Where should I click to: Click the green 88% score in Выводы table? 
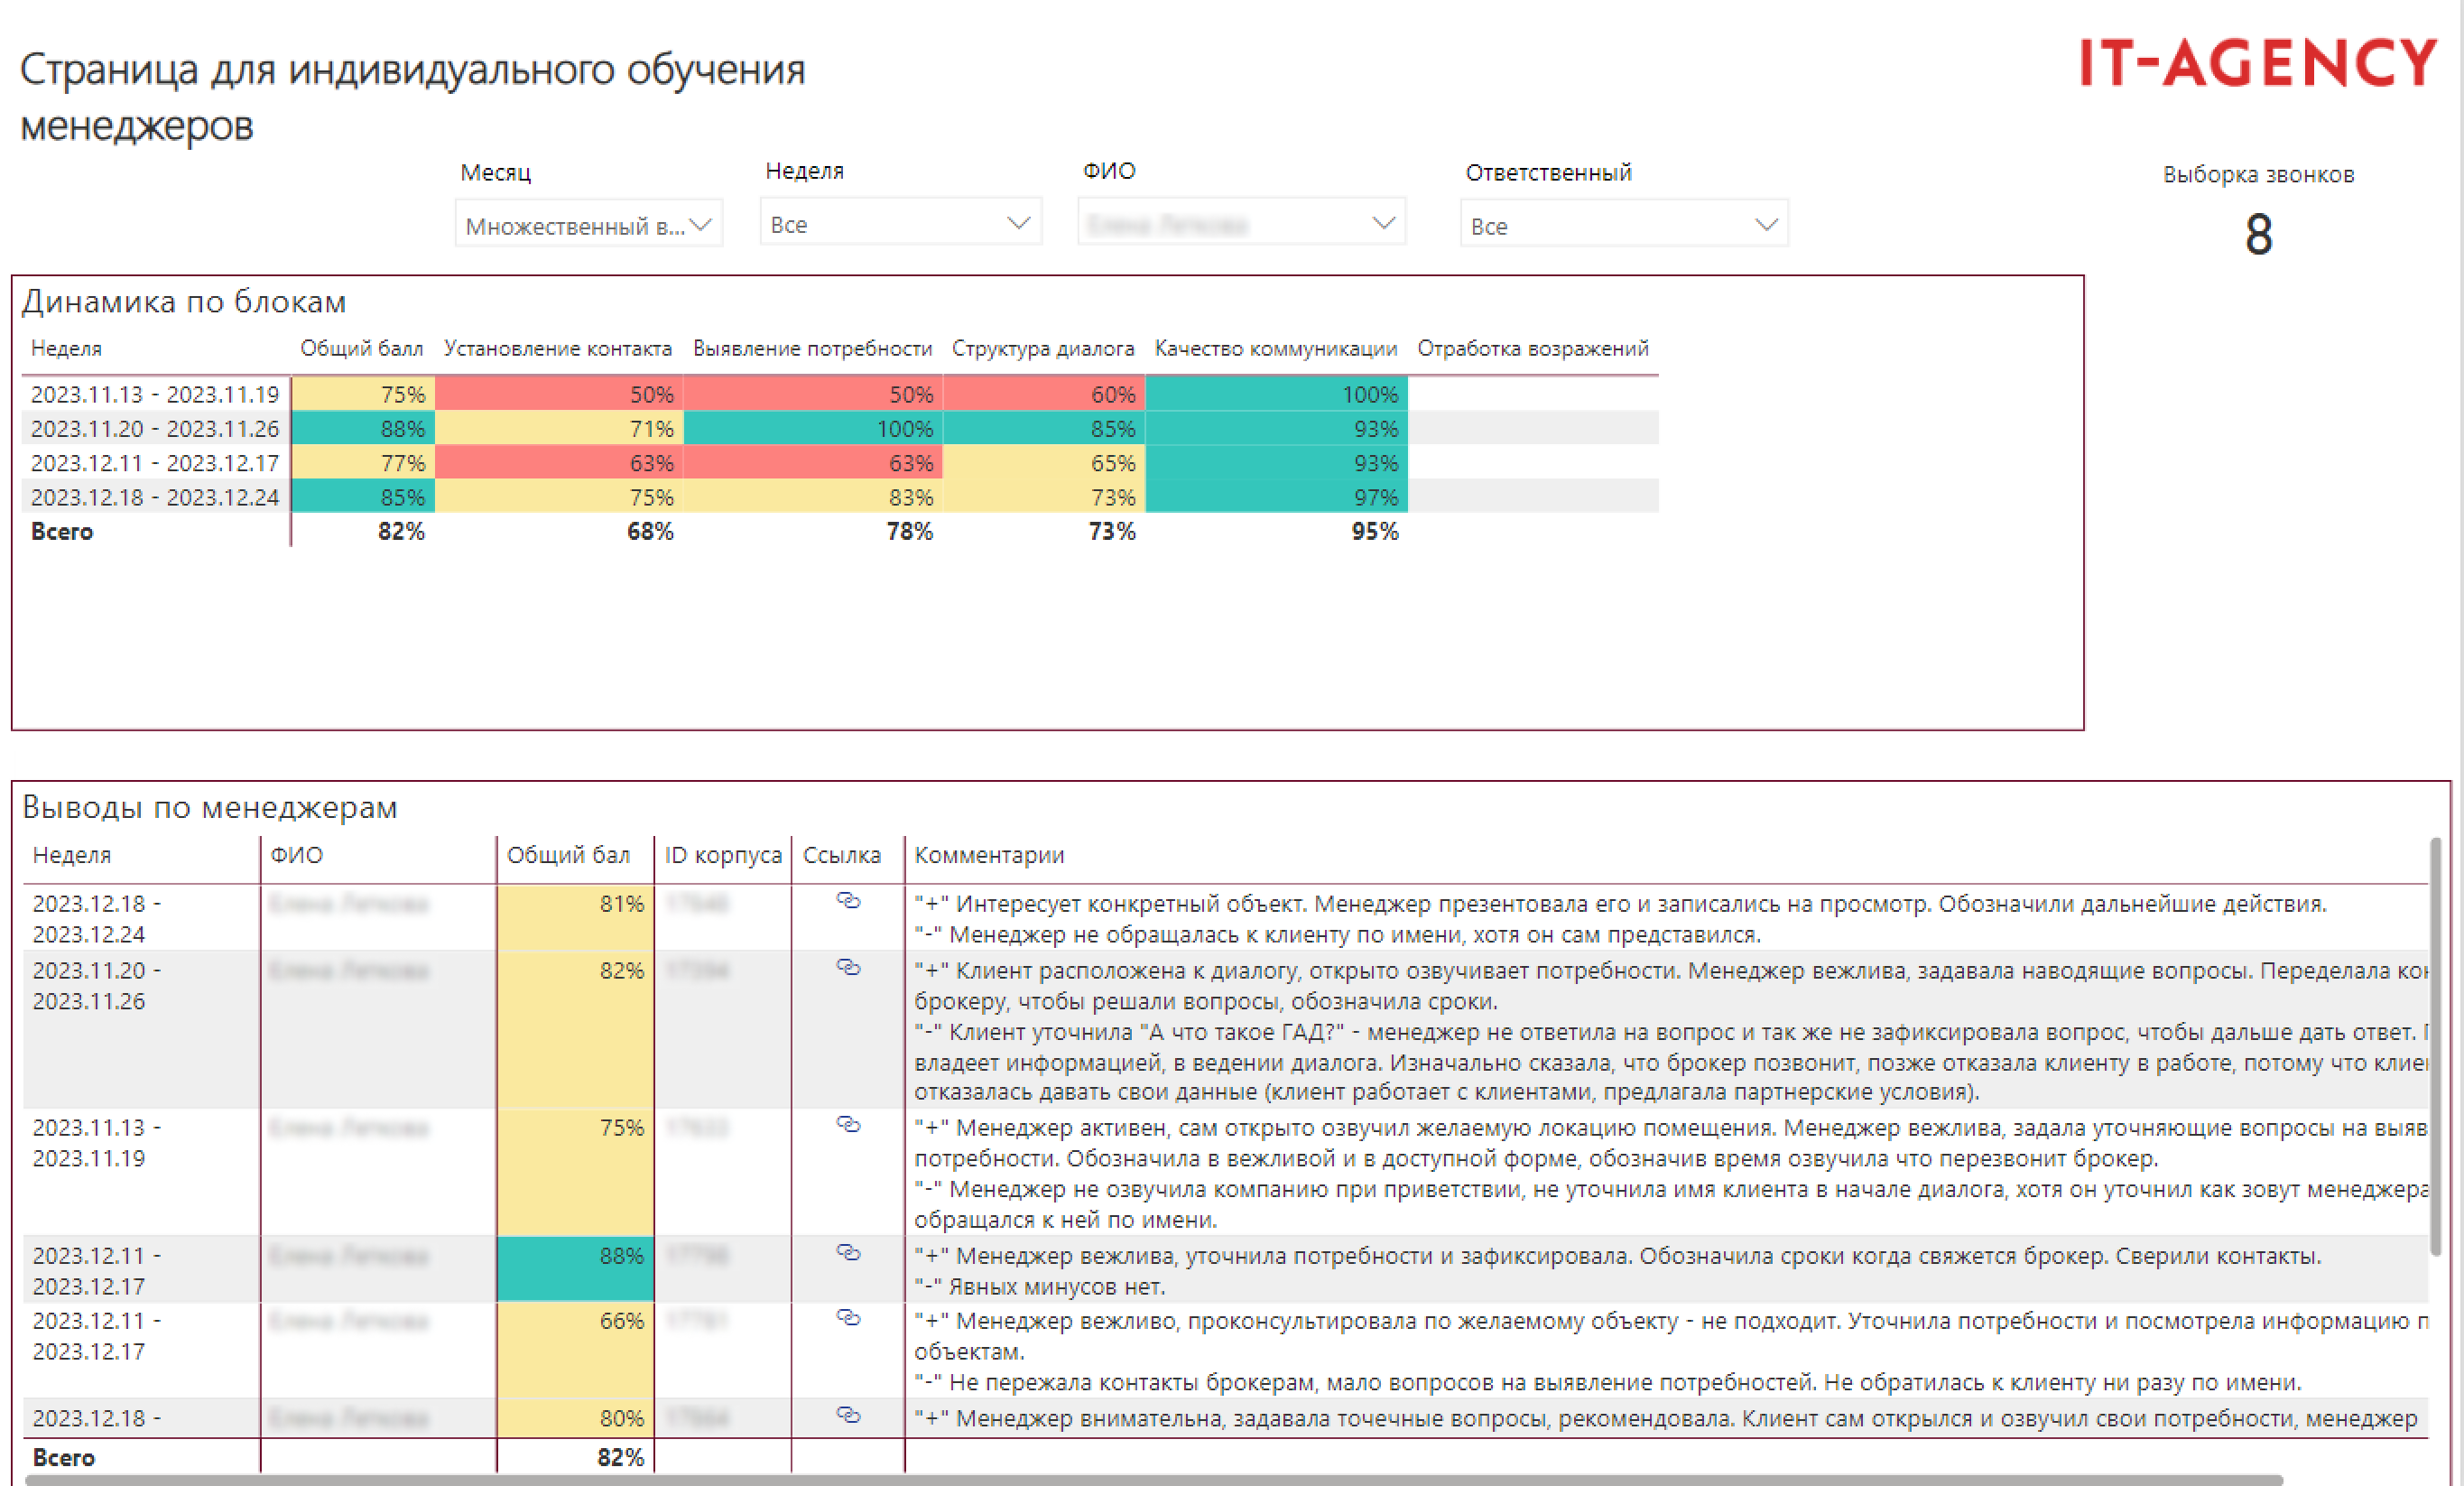point(575,1268)
